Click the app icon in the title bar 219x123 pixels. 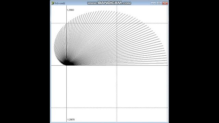point(53,3)
